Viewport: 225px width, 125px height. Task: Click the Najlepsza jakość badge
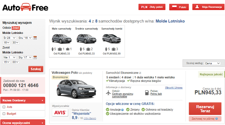coord(211,74)
